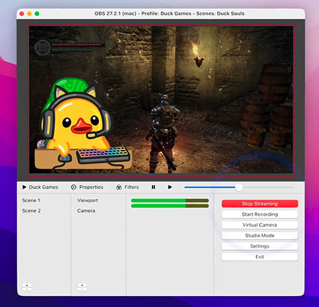Open the Filters dialog

pyautogui.click(x=131, y=187)
